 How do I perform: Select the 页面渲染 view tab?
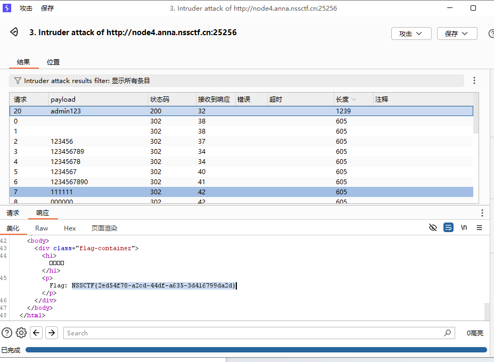click(104, 228)
